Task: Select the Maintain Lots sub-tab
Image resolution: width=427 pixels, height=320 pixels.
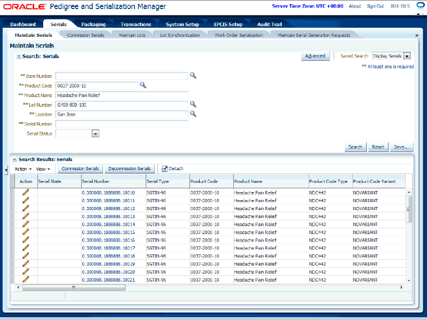Action: click(x=132, y=35)
